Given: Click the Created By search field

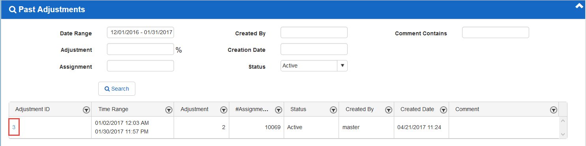Looking at the screenshot, I should tap(314, 32).
